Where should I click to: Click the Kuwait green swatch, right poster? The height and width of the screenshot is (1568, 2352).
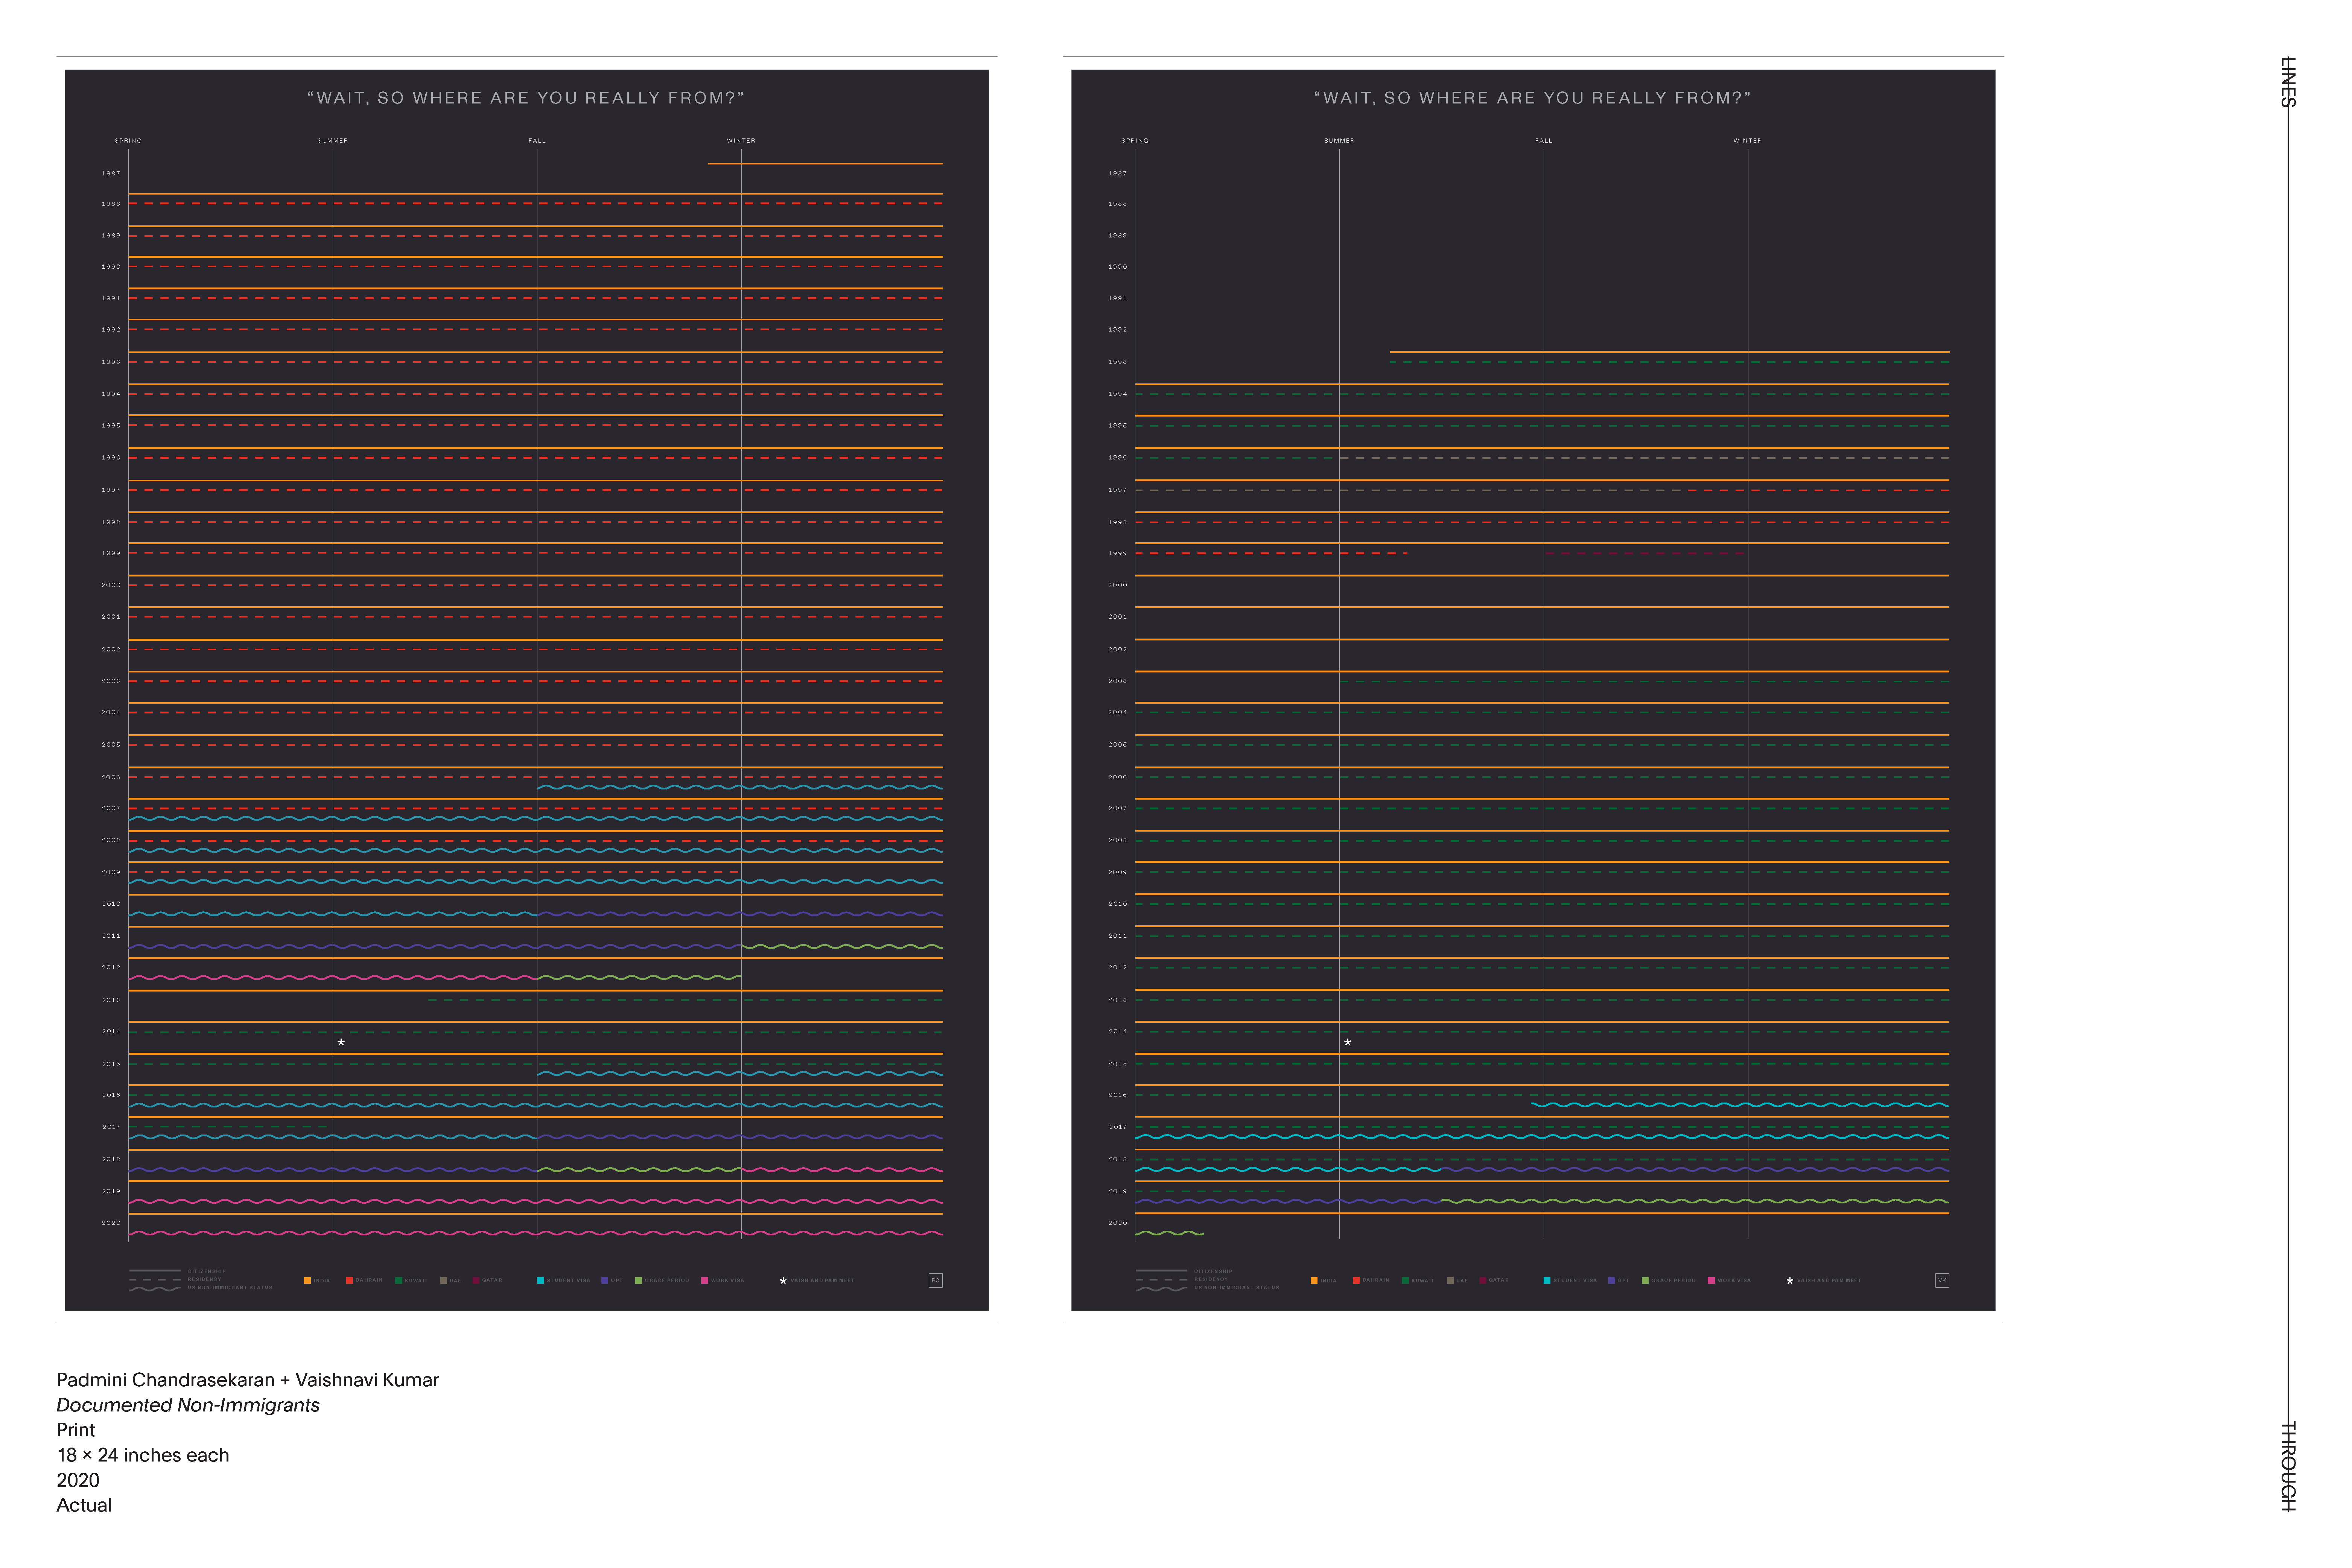[x=1405, y=1280]
